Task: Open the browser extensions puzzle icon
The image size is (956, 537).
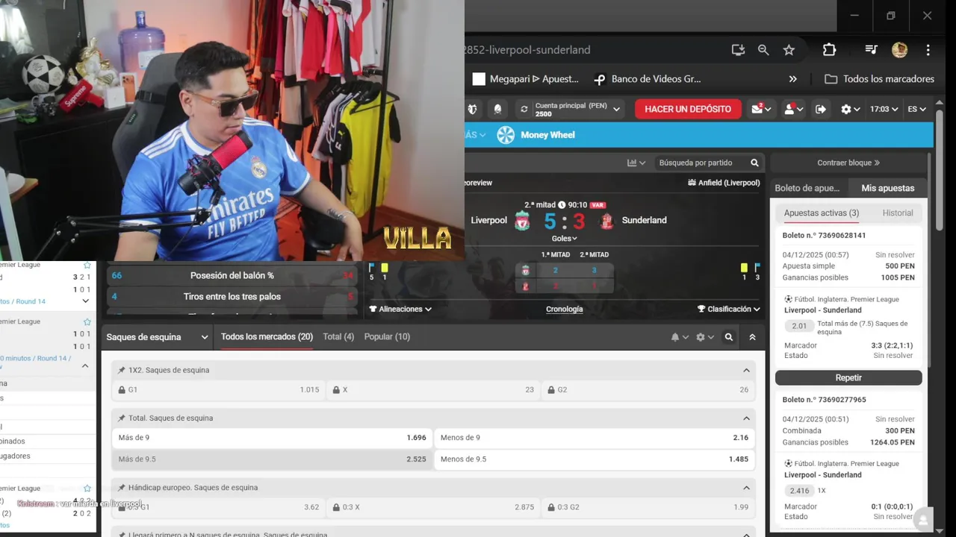Action: coord(829,50)
